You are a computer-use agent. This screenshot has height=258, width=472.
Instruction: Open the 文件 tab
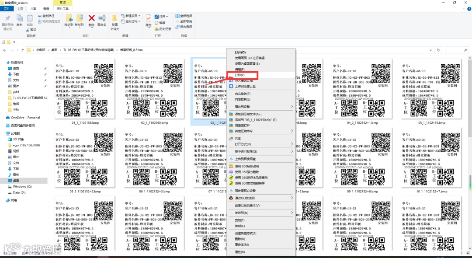(x=7, y=9)
